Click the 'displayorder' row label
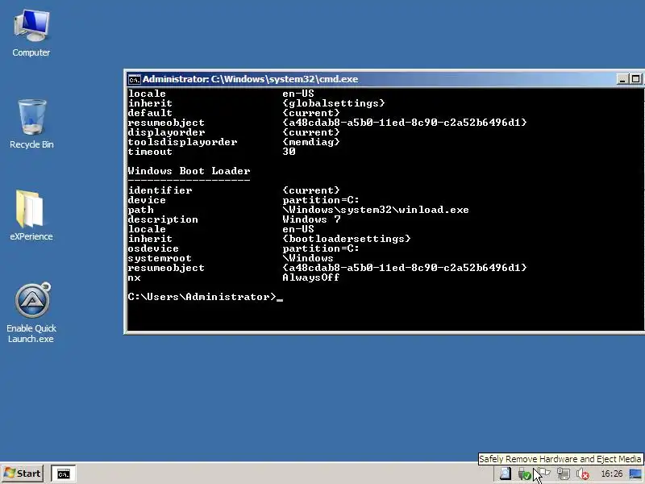 (x=166, y=132)
